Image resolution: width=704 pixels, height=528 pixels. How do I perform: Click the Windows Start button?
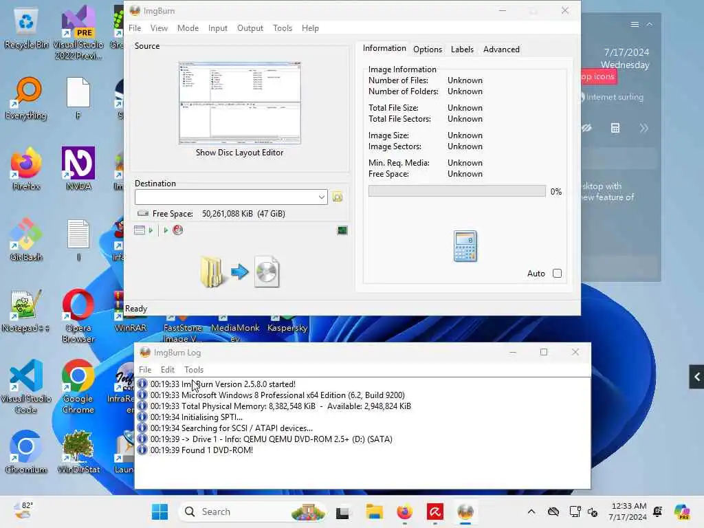159,511
